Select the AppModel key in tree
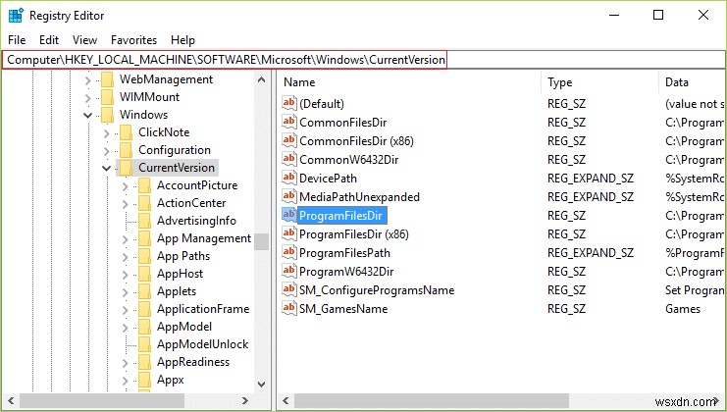Viewport: 727px width, 412px height. tap(184, 327)
